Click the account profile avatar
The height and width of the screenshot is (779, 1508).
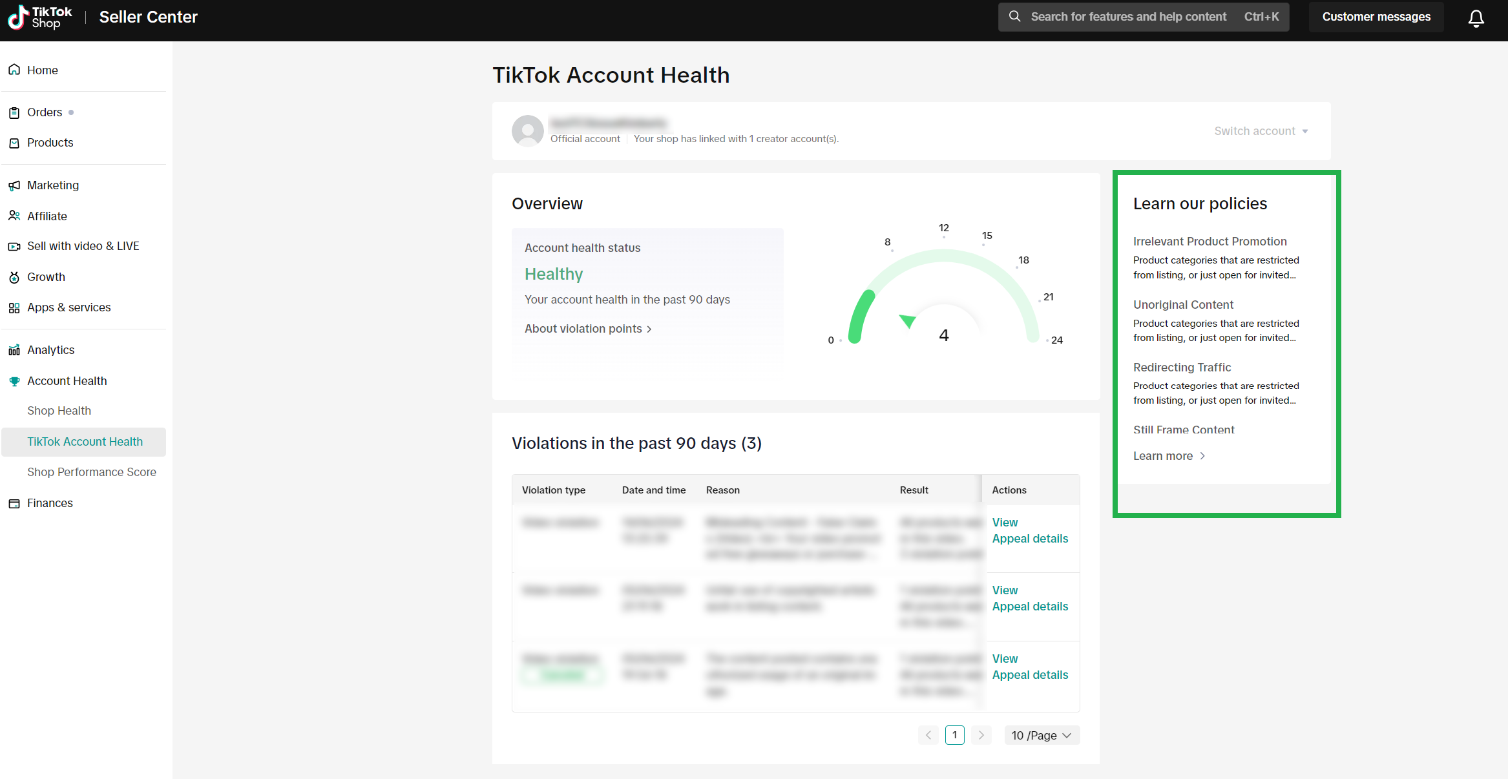pos(527,130)
